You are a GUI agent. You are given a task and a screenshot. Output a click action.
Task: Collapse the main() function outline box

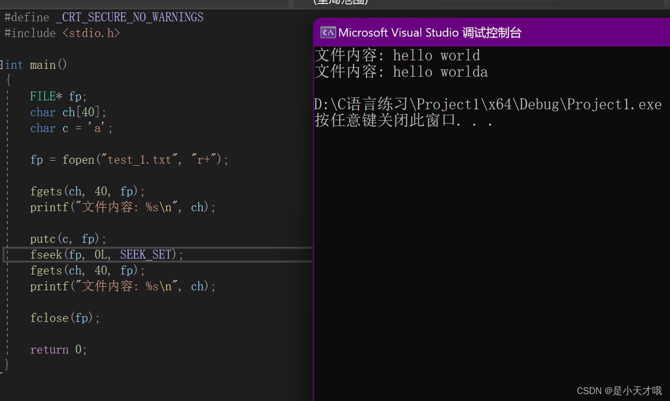click(x=1, y=65)
